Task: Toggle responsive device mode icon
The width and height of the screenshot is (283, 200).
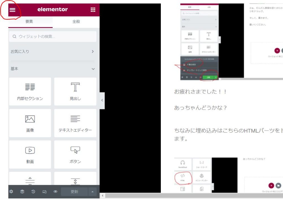Action: [x=44, y=191]
